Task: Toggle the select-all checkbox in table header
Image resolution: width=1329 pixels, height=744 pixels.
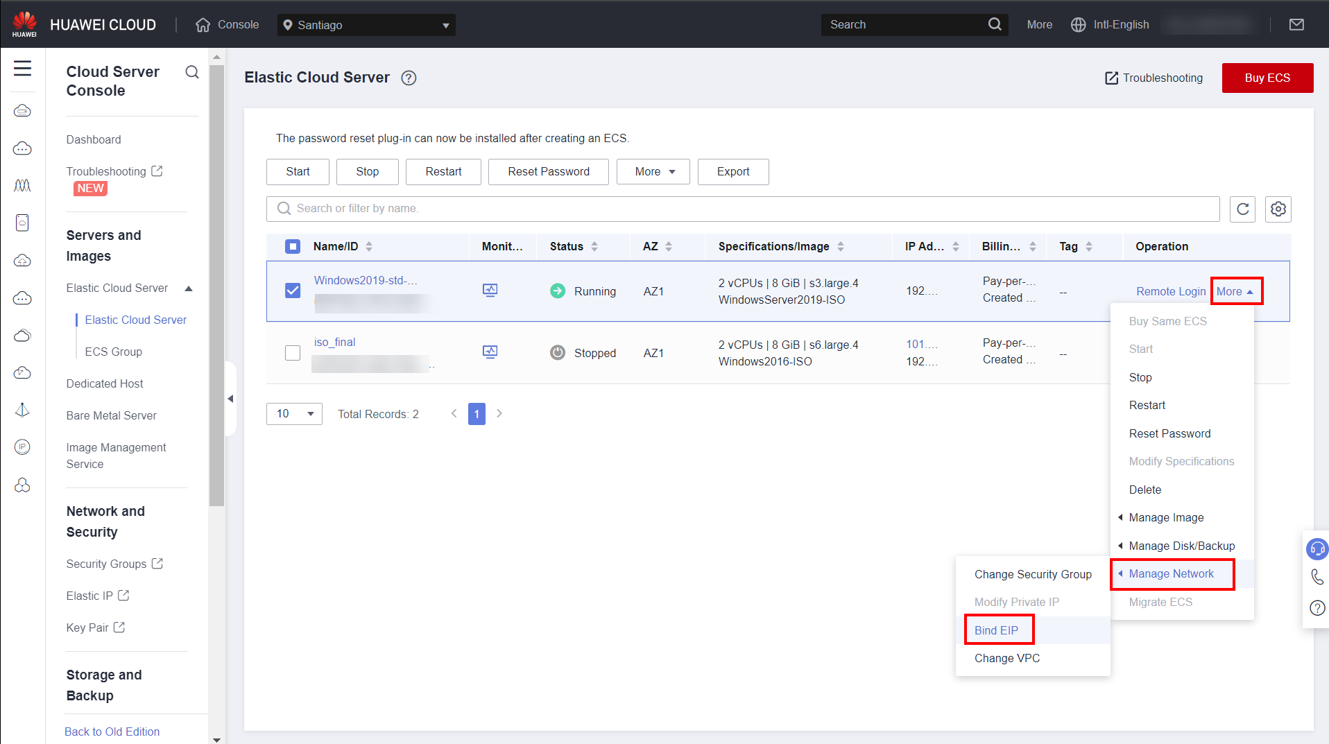Action: click(x=293, y=246)
